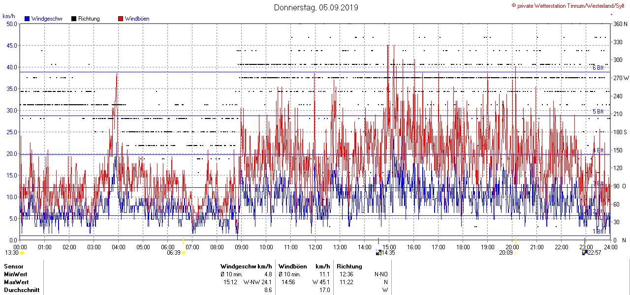Click the MaxWert row label

(x=17, y=282)
